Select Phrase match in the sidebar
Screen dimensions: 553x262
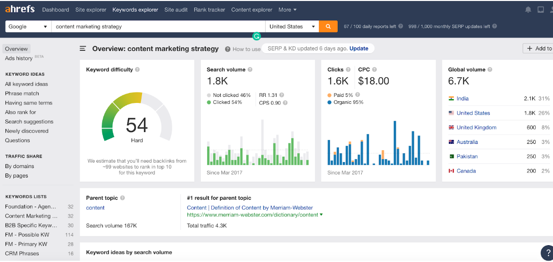coord(22,93)
